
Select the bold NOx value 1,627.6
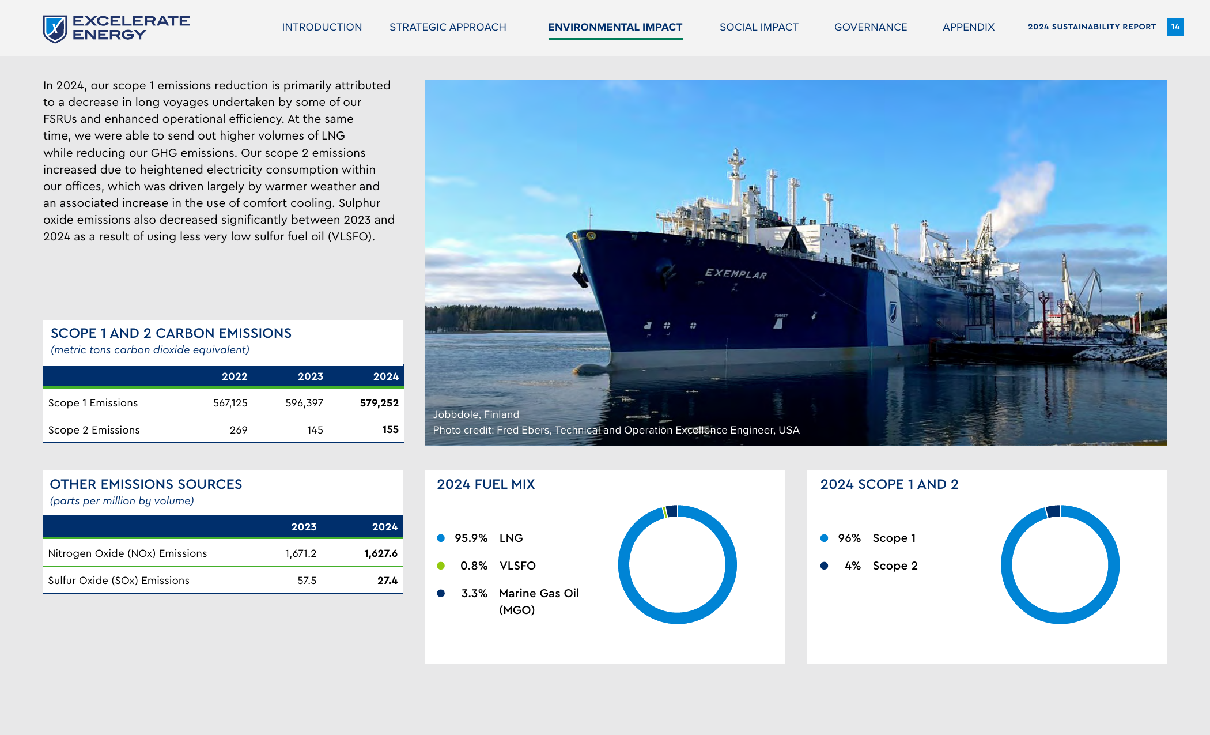point(381,553)
